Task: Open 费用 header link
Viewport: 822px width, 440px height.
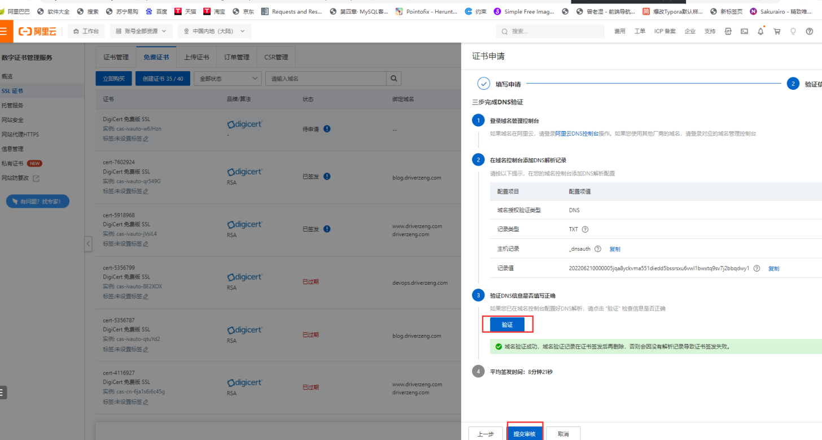Action: (x=620, y=32)
